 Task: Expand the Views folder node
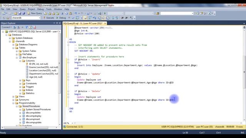pyautogui.click(x=13, y=97)
